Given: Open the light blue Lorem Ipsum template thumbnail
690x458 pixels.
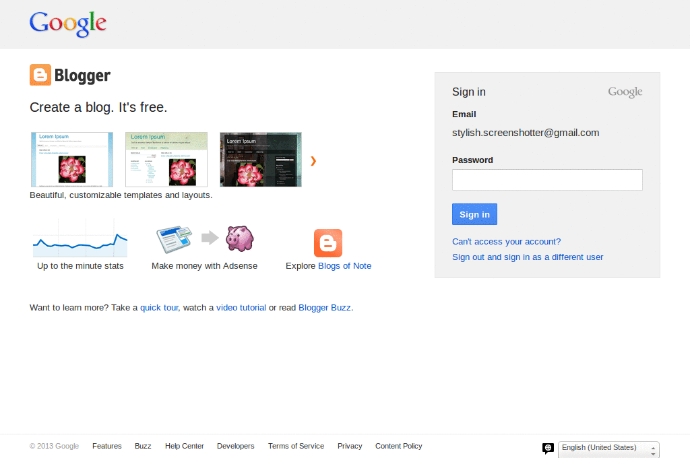Looking at the screenshot, I should (72, 160).
